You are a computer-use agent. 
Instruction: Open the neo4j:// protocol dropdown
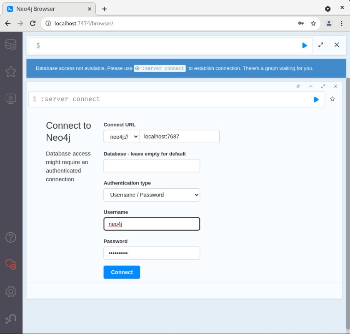[121, 137]
